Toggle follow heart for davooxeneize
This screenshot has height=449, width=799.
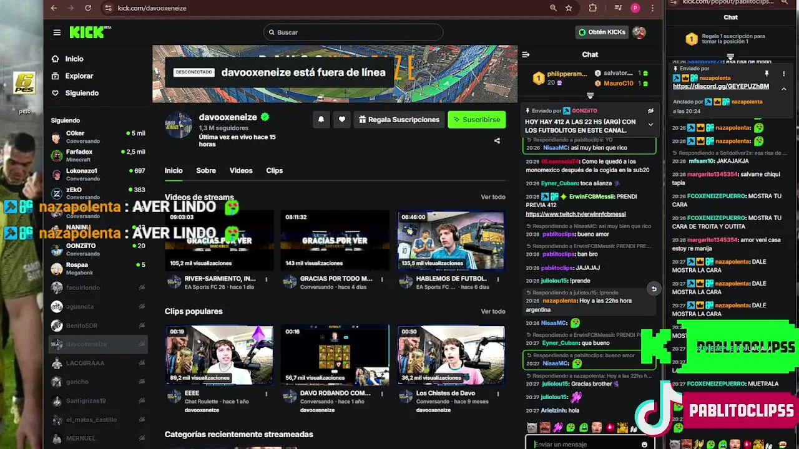(341, 120)
